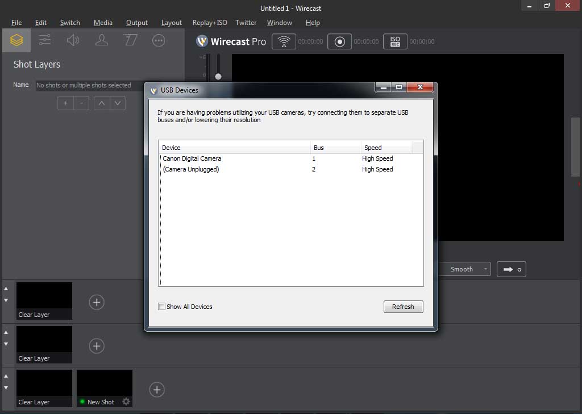Open the Twitter menu
582x414 pixels.
(246, 23)
